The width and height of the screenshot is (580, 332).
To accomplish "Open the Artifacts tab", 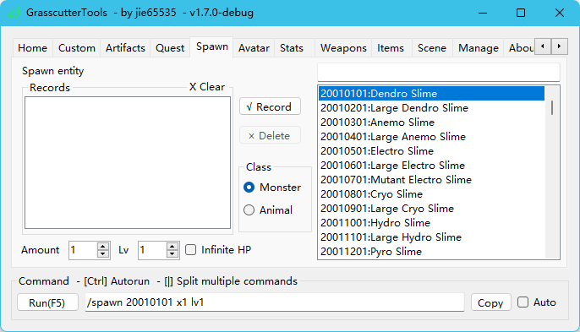I will pos(125,48).
